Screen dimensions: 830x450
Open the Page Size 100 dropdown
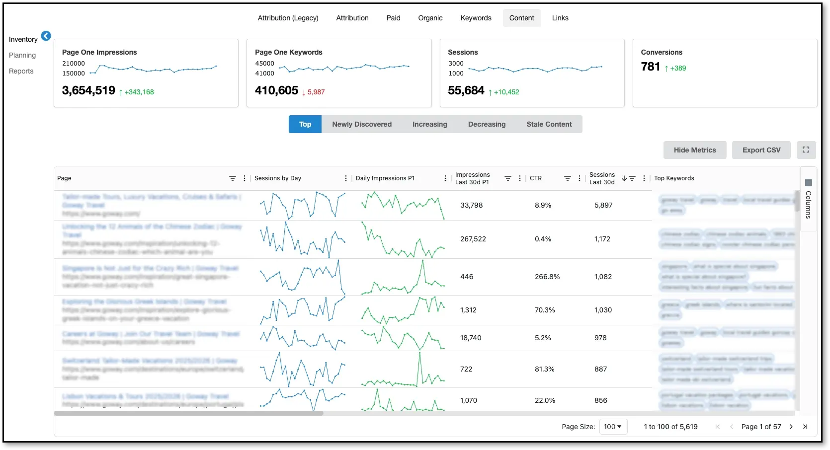(613, 427)
